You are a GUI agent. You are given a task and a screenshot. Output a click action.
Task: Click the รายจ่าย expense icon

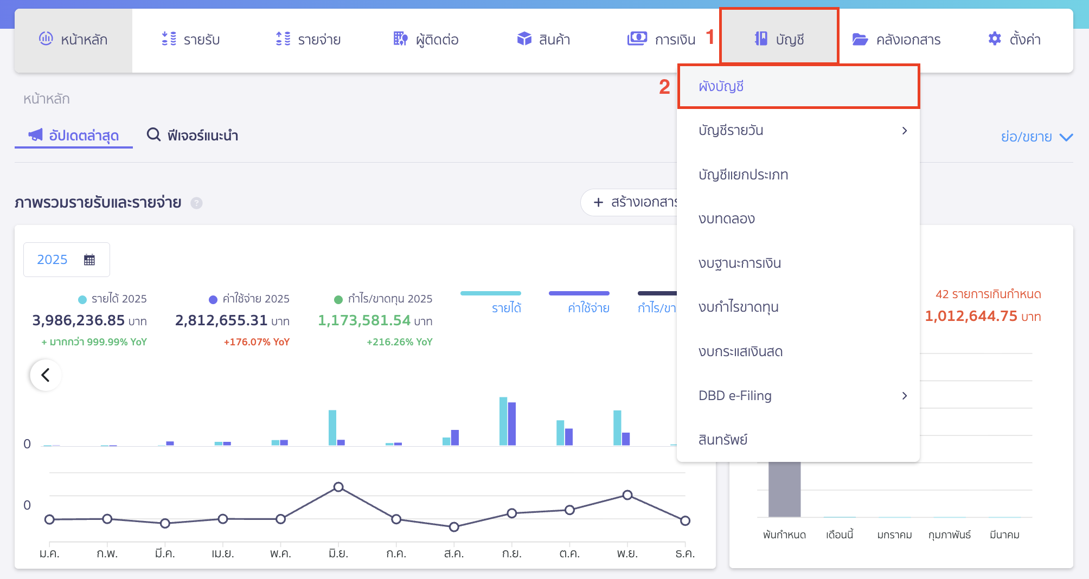pyautogui.click(x=283, y=39)
